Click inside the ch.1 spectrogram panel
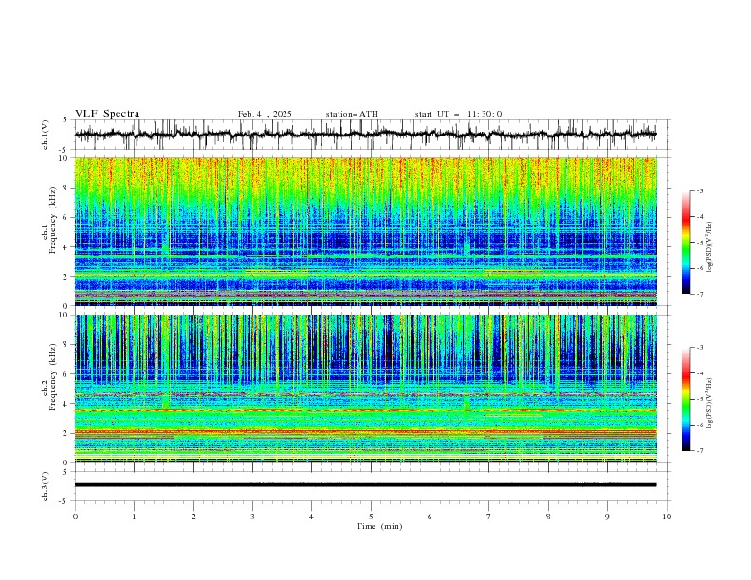The width and height of the screenshot is (751, 580). (x=365, y=231)
